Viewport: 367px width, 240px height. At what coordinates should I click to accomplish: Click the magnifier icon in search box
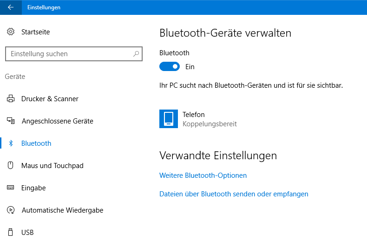[136, 54]
